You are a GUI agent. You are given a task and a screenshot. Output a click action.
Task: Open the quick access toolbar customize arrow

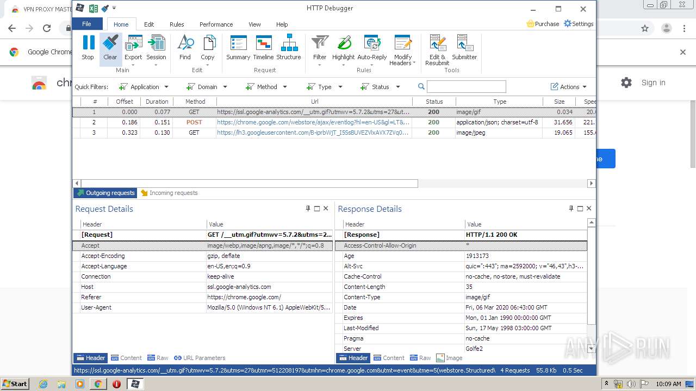[x=114, y=8]
